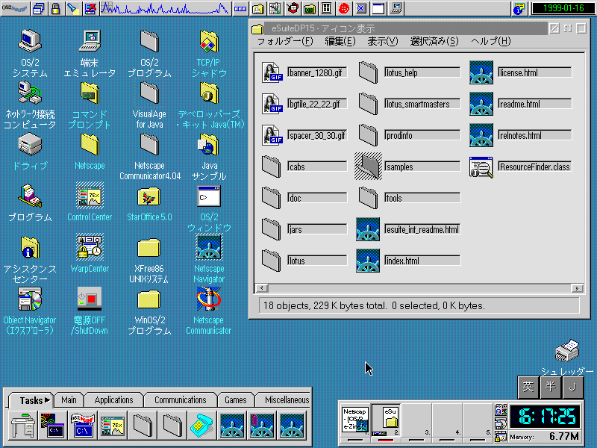Switch to the Communications tab
Viewport: 597px width, 448px height.
coord(180,400)
